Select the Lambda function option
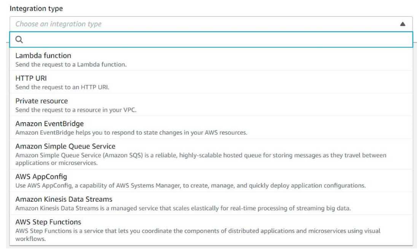This screenshot has height=251, width=419. pyautogui.click(x=211, y=59)
